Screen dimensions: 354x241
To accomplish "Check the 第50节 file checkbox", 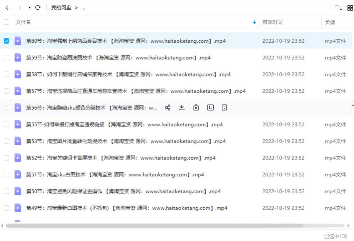I will pyautogui.click(x=6, y=191).
